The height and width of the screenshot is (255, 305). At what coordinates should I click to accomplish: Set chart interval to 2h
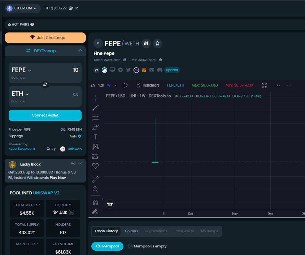point(93,85)
